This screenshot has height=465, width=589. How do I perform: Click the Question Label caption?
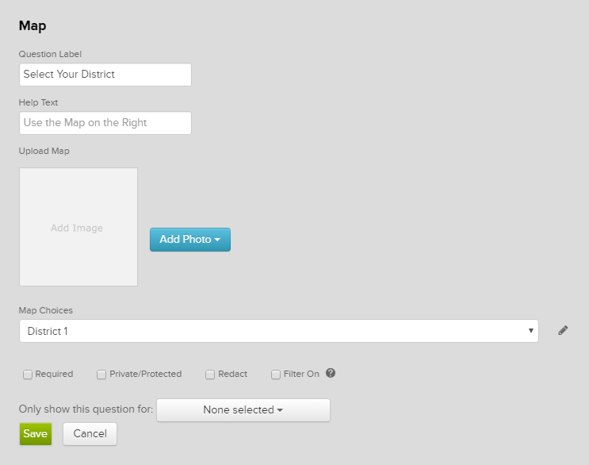click(x=50, y=54)
